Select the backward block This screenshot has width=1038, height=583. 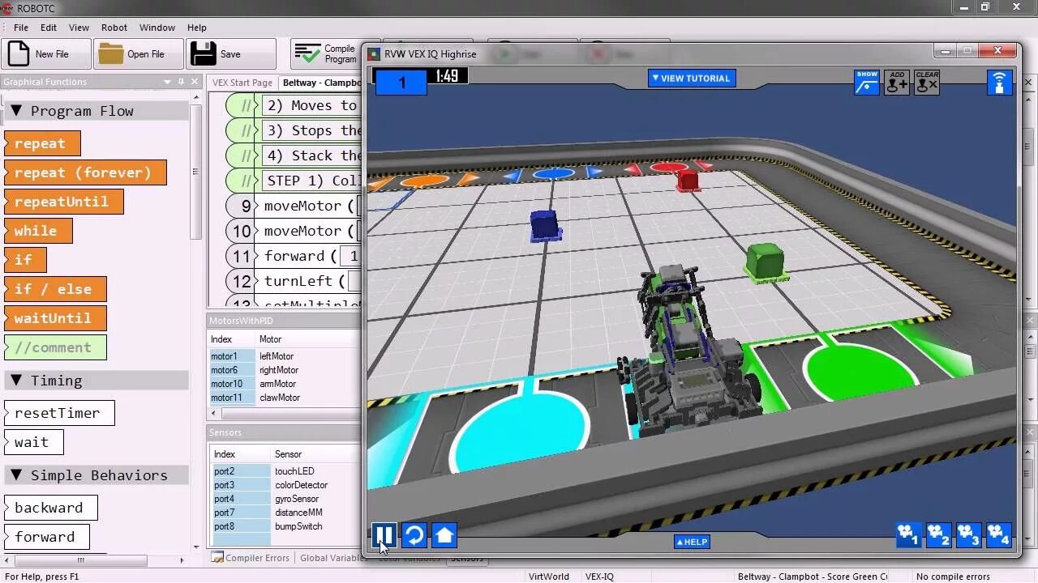click(x=51, y=508)
